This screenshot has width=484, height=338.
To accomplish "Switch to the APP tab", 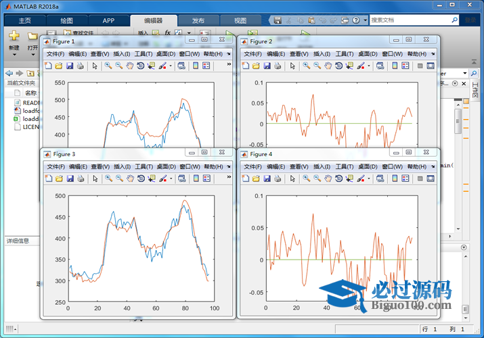I will click(108, 21).
